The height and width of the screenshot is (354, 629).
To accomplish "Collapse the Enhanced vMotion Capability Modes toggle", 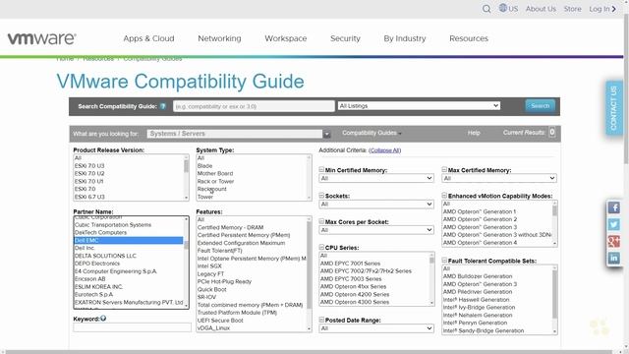I will pyautogui.click(x=444, y=196).
